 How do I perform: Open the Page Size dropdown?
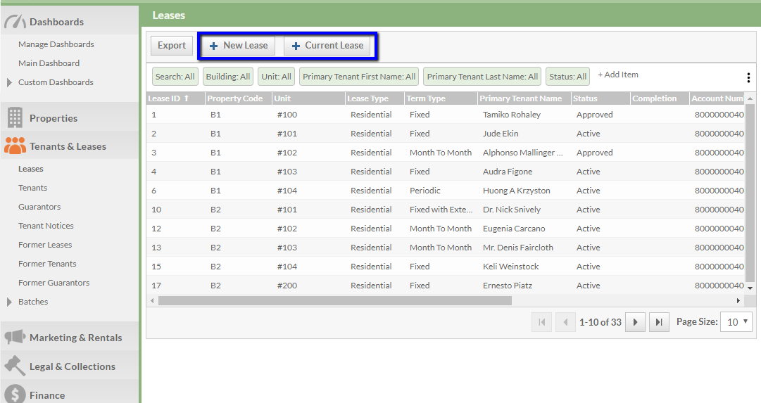(x=736, y=322)
